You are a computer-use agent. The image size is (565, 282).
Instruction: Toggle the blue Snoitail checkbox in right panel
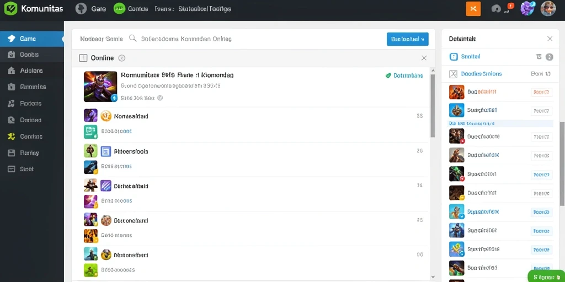454,57
